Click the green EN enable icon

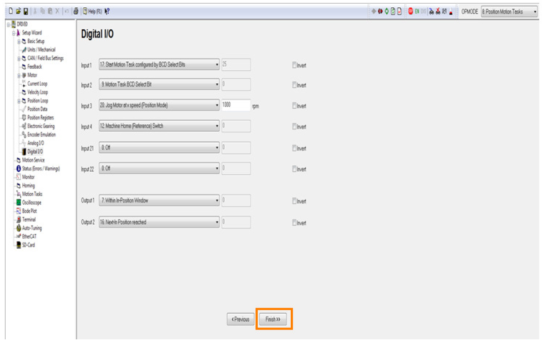pos(417,12)
